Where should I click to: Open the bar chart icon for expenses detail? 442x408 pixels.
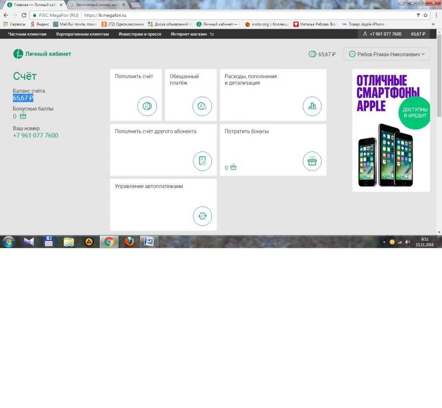312,106
